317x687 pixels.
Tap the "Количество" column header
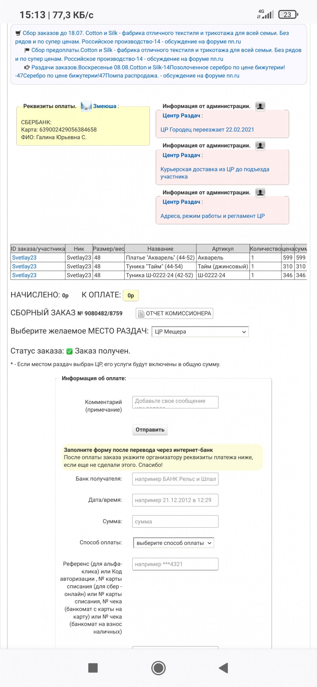click(266, 249)
